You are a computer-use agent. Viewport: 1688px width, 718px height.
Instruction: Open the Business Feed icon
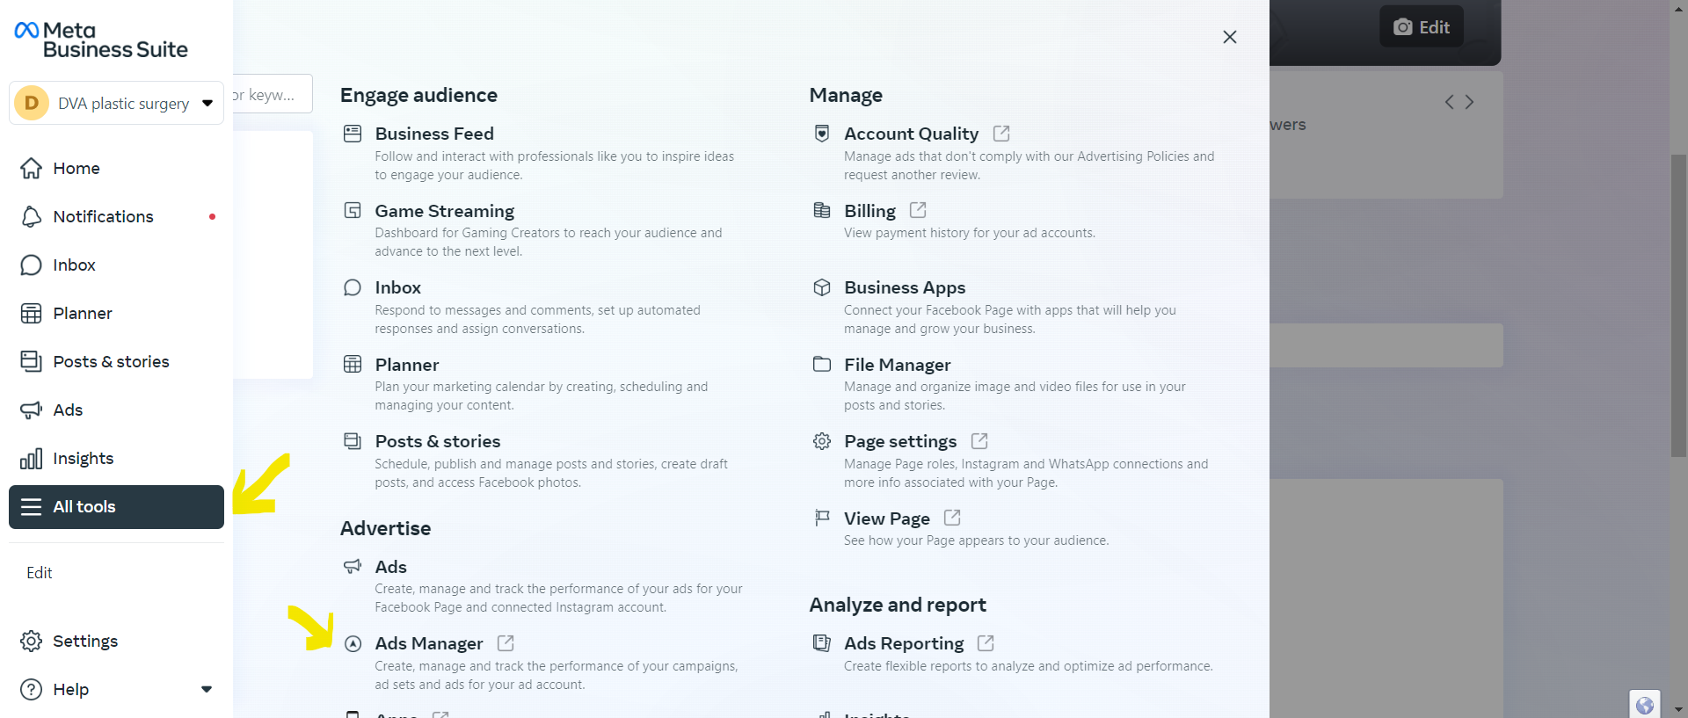pos(353,134)
